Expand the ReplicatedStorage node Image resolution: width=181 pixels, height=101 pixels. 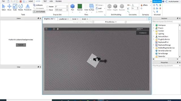[154, 45]
